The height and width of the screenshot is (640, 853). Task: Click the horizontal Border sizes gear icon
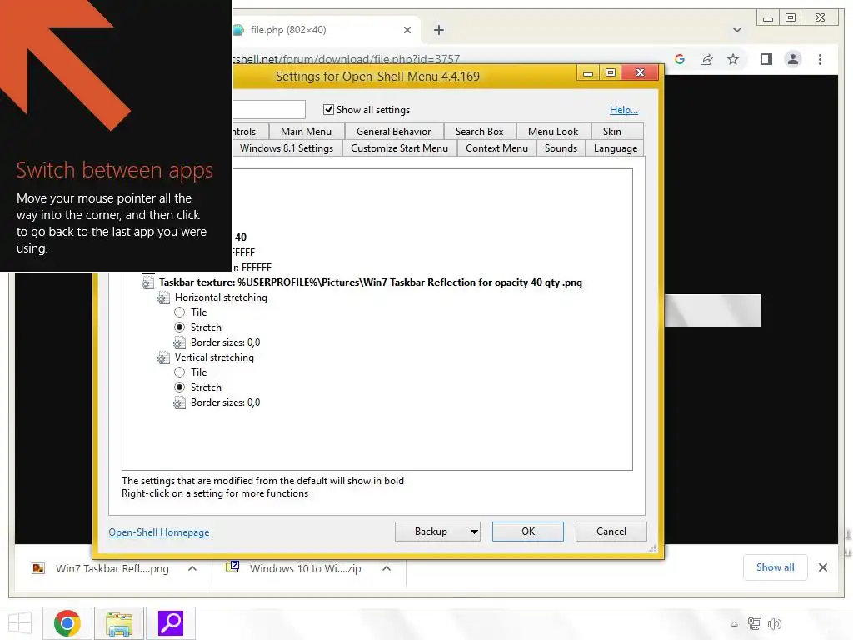pyautogui.click(x=178, y=342)
